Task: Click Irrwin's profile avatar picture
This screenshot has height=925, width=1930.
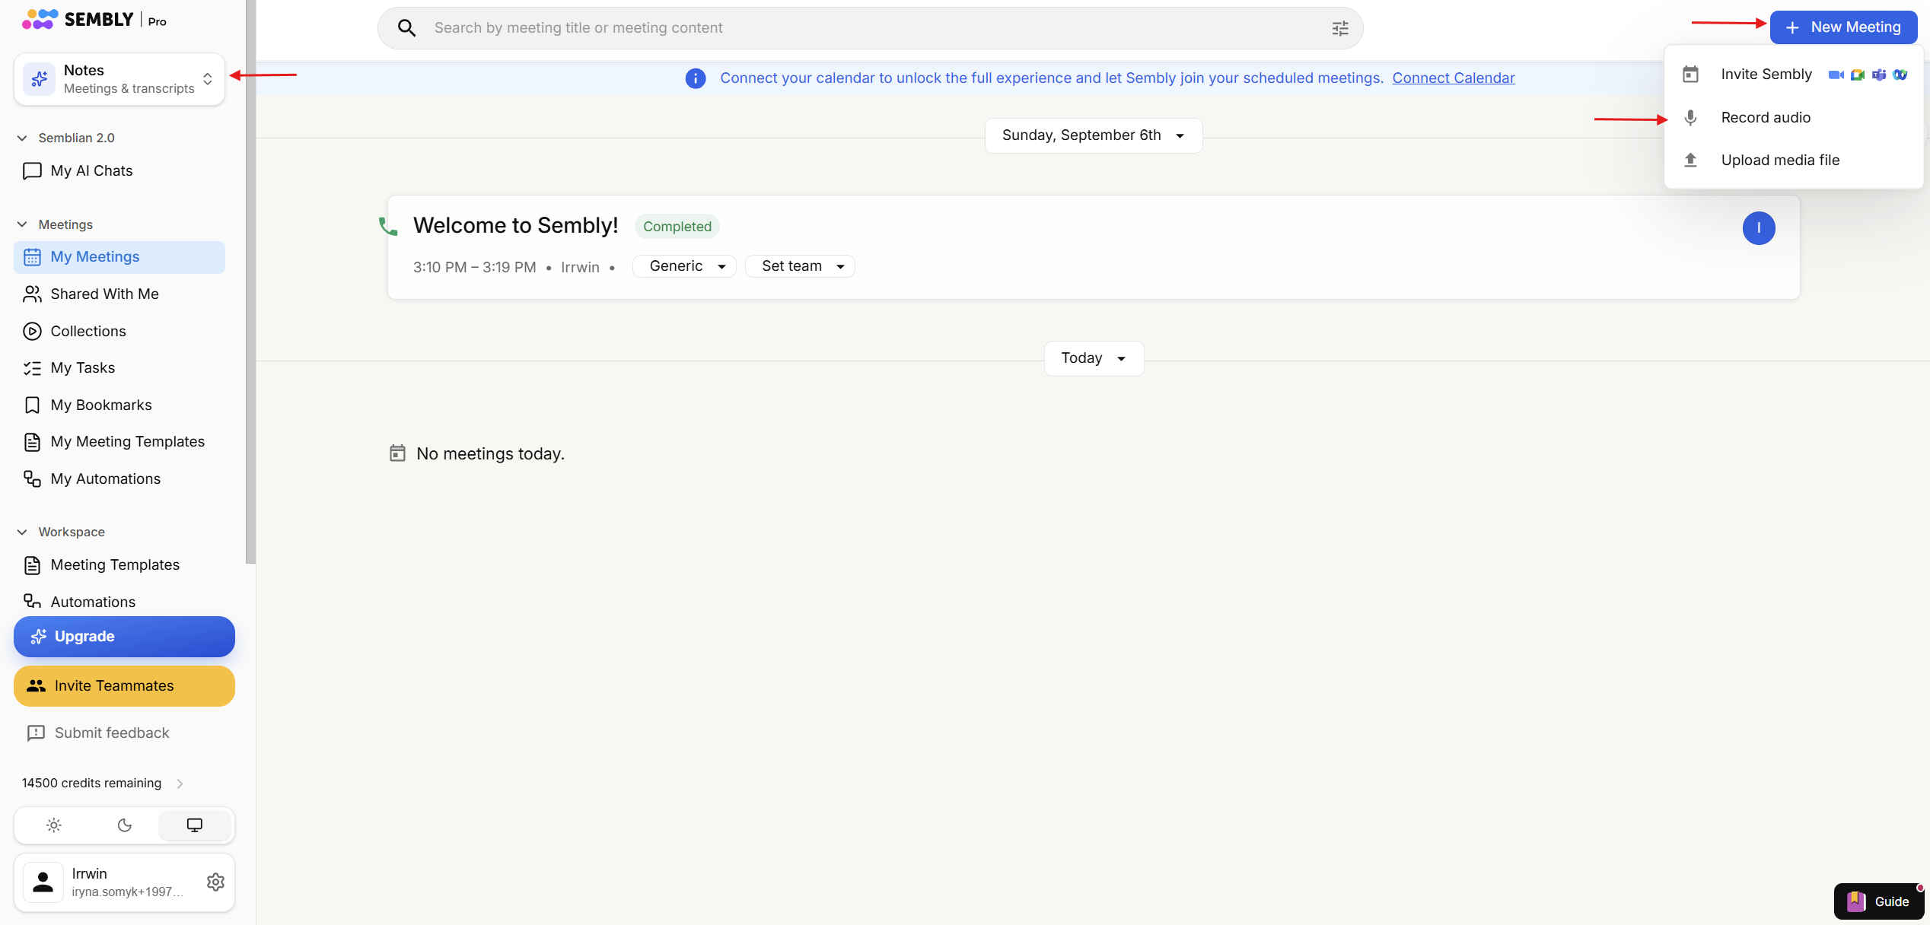Action: click(x=43, y=882)
